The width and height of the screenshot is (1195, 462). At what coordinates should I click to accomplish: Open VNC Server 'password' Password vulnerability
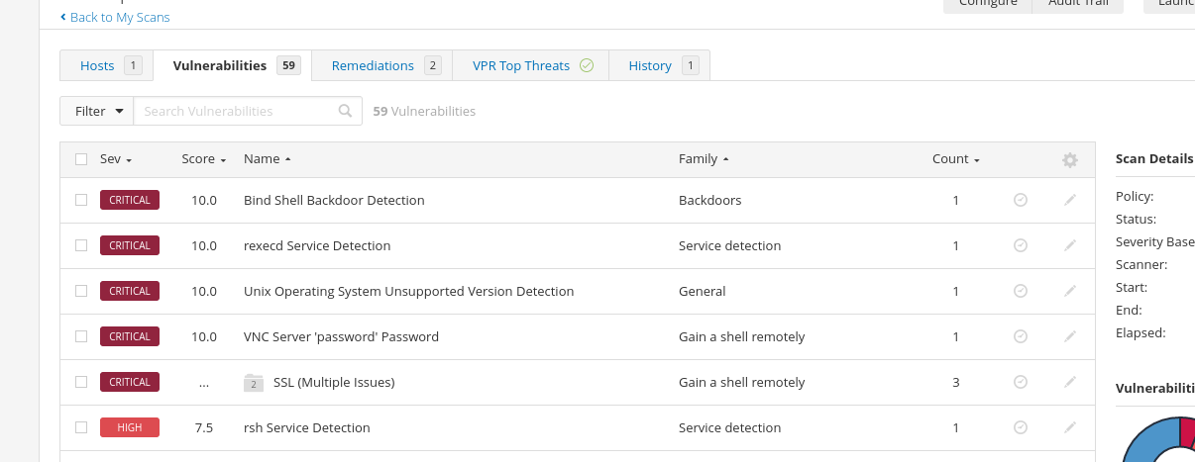click(341, 336)
